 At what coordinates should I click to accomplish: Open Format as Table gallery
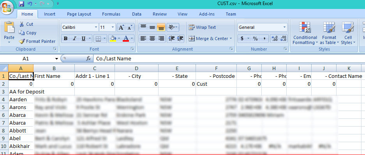click(x=329, y=33)
